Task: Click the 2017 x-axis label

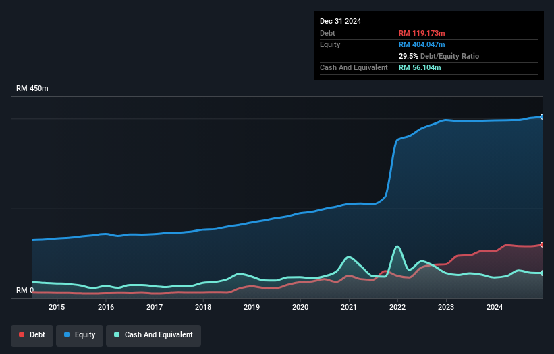Action: coord(155,307)
